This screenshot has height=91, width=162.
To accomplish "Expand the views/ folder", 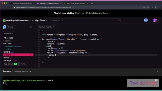I will (x=8, y=41).
